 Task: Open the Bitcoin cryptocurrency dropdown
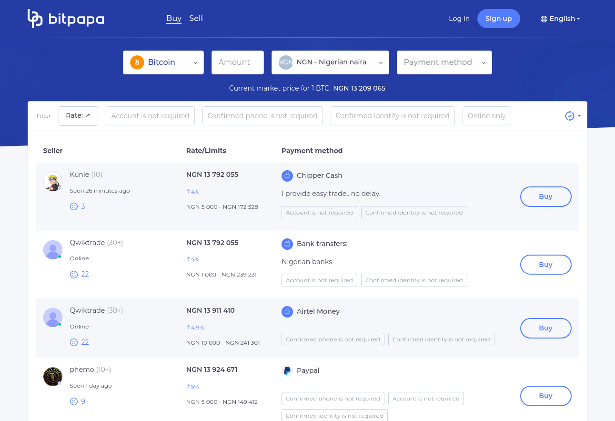tap(163, 62)
